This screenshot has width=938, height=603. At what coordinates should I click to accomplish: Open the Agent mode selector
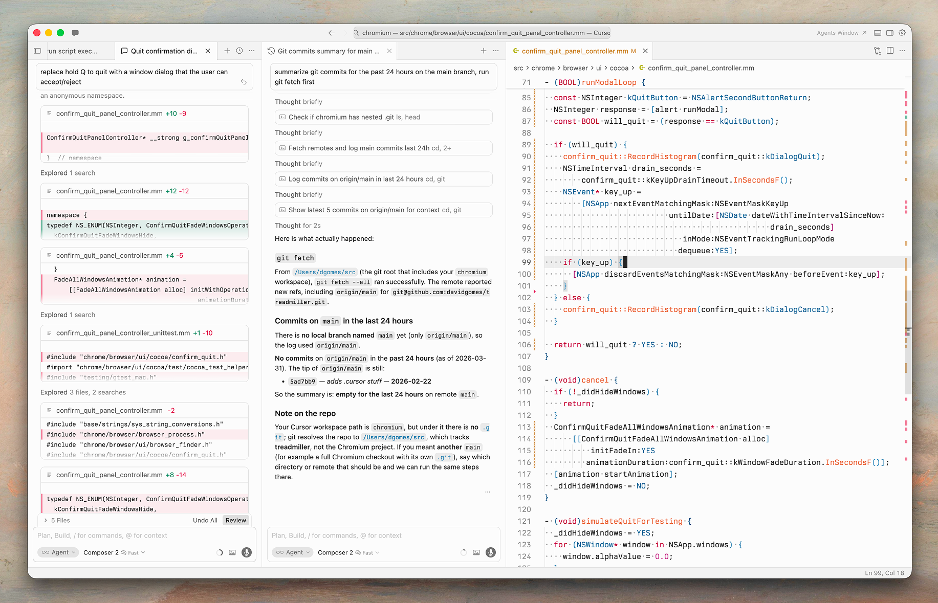tap(58, 552)
